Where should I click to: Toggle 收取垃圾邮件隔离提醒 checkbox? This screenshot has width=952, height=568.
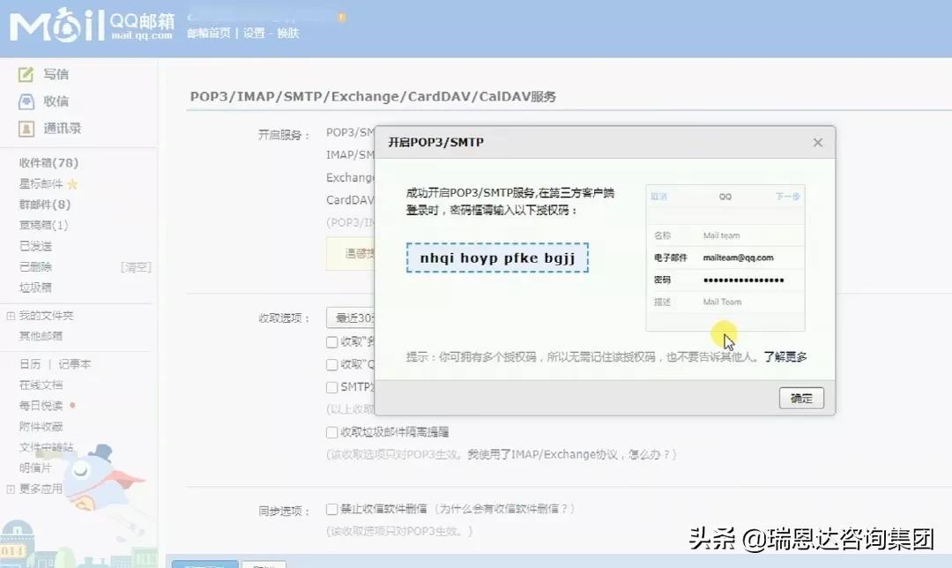[x=331, y=432]
